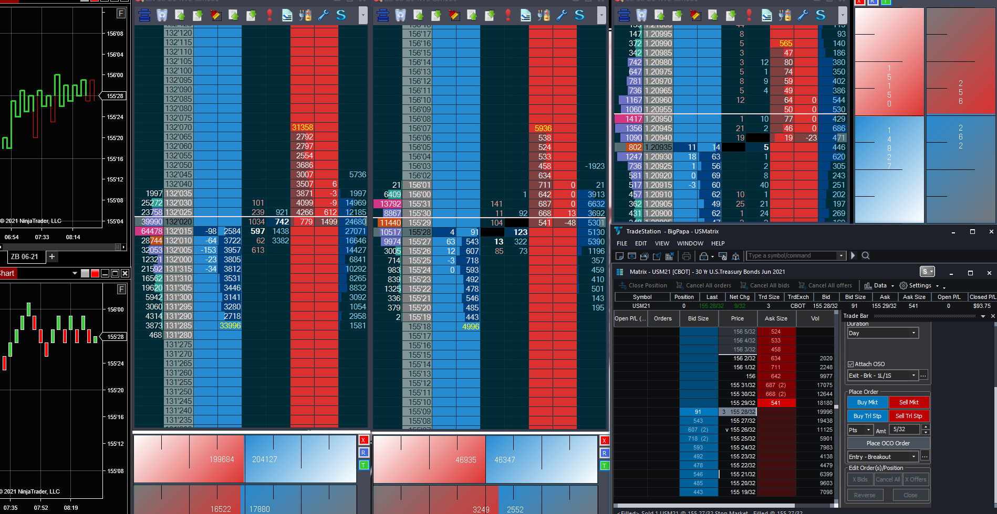Click paint brush icon in right 1.20935 ladder toolbar
Viewport: 997px width, 514px height.
pyautogui.click(x=695, y=15)
